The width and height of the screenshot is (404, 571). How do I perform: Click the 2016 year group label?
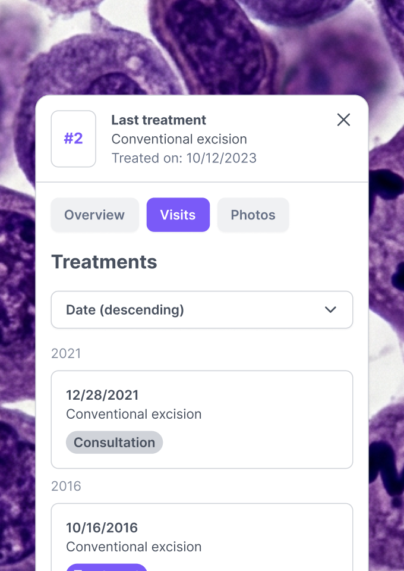66,486
